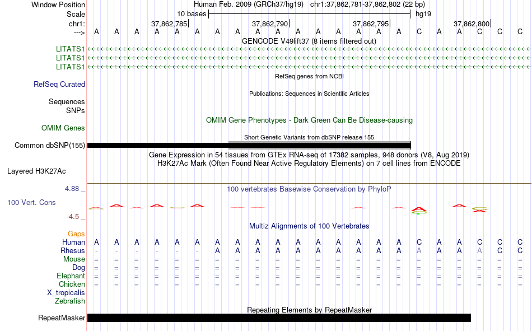Click the Mouse species label
The height and width of the screenshot is (331, 532).
click(74, 259)
